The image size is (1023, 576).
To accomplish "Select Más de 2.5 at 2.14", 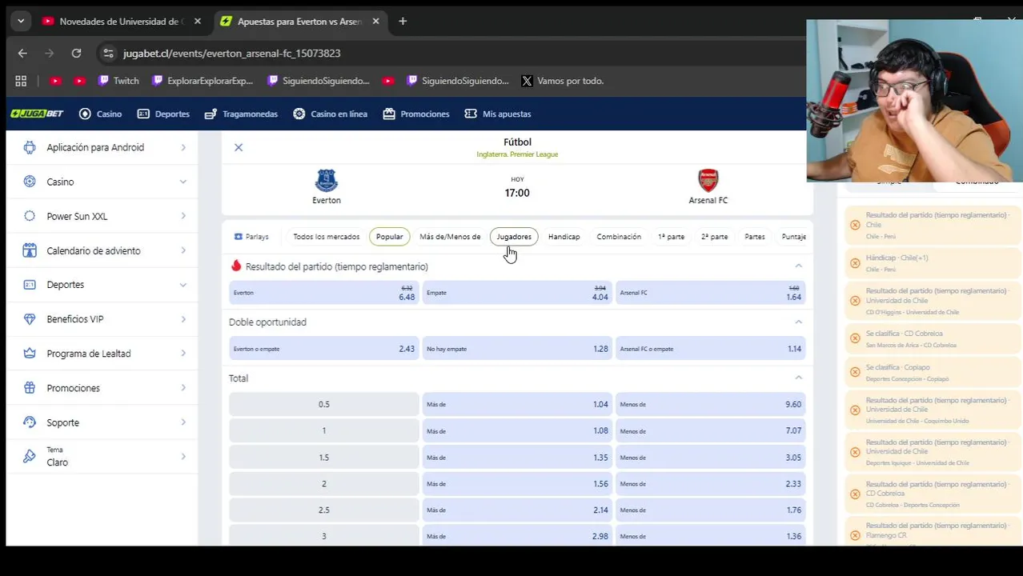I will [x=517, y=510].
